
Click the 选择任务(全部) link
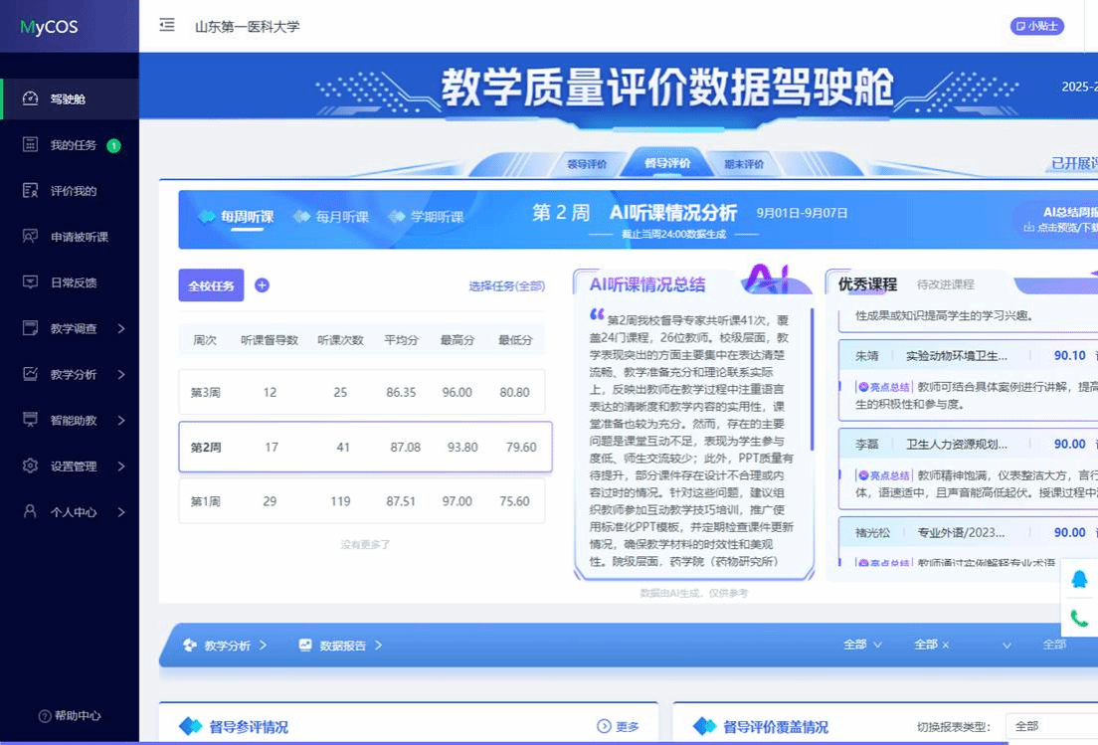[x=506, y=286]
